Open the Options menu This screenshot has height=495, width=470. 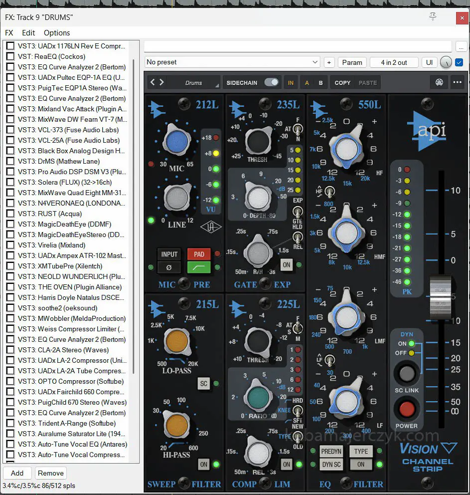(57, 33)
